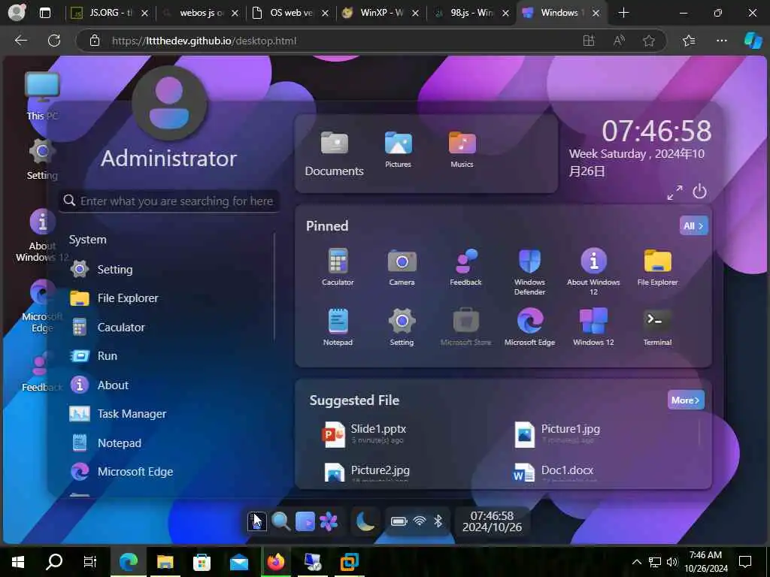Launch the pinned Terminal app
This screenshot has height=577, width=770.
pos(657,327)
